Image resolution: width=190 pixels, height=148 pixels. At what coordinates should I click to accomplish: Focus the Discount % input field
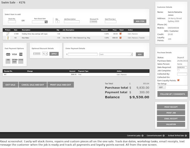click(x=94, y=22)
